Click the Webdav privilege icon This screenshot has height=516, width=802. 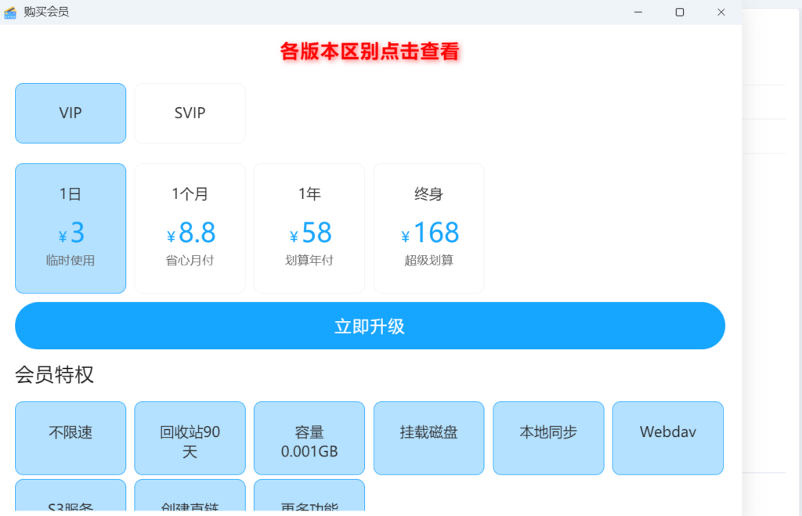[667, 438]
